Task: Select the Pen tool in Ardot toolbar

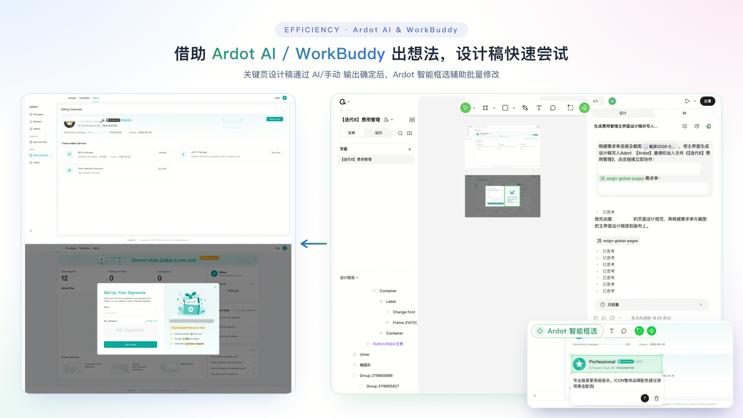Action: [x=525, y=108]
